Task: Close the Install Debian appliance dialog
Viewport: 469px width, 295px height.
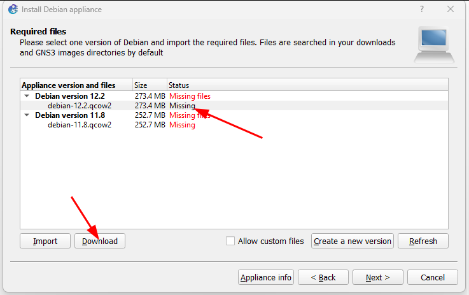Action: click(x=451, y=10)
